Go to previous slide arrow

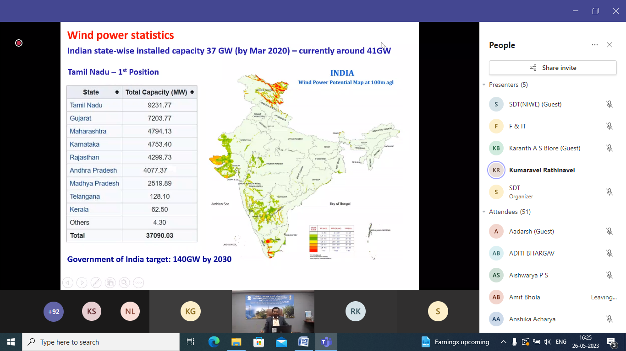pyautogui.click(x=68, y=283)
